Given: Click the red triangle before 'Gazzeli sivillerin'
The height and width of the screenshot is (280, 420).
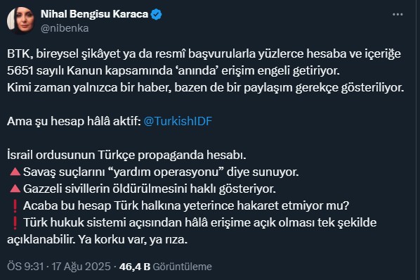Looking at the screenshot, I should point(15,189).
